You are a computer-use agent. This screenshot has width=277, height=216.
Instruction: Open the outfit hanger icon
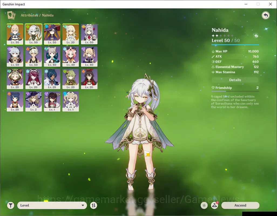pyautogui.click(x=214, y=205)
